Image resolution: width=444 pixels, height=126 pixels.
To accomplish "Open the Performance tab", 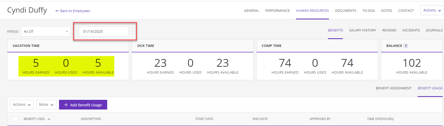I will tap(277, 11).
